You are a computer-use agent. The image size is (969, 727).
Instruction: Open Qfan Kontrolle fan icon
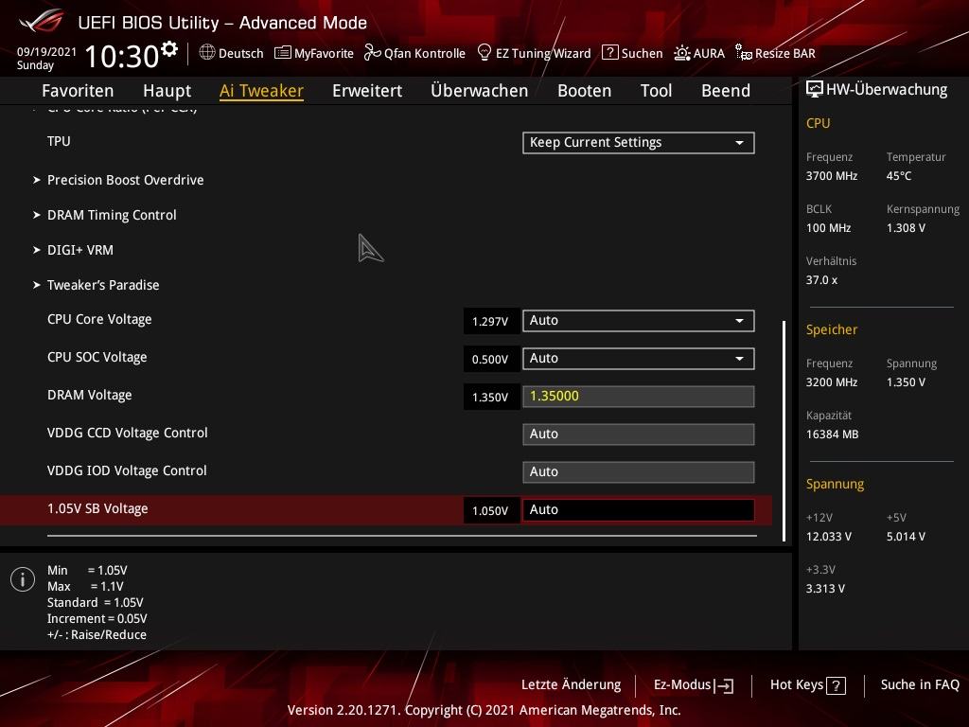[x=372, y=53]
